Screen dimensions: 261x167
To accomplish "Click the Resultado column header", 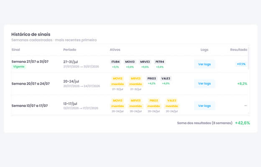I will (238, 50).
